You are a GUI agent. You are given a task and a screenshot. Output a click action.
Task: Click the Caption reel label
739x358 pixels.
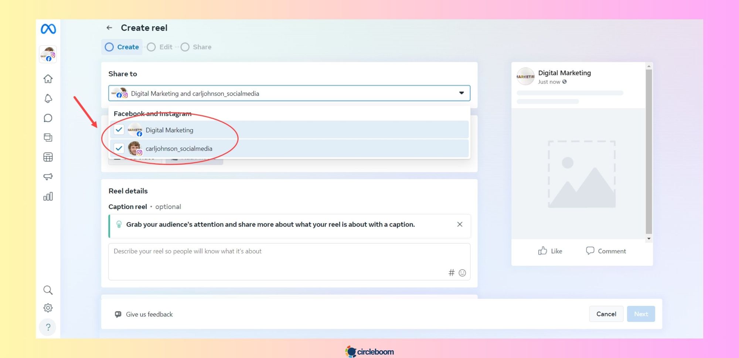[127, 207]
